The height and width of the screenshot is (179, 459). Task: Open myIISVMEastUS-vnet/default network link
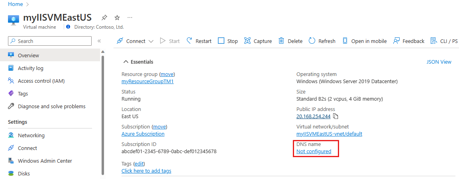(x=330, y=134)
